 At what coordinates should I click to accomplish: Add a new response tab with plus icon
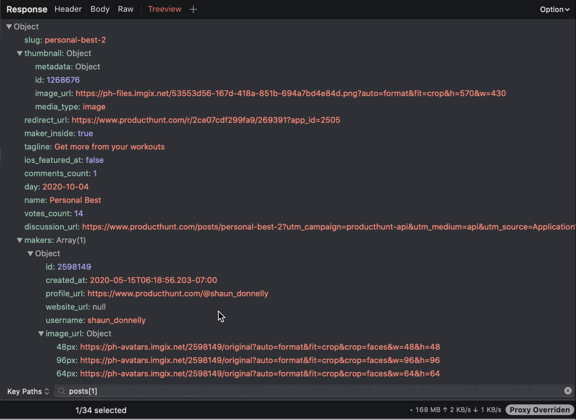pyautogui.click(x=193, y=9)
